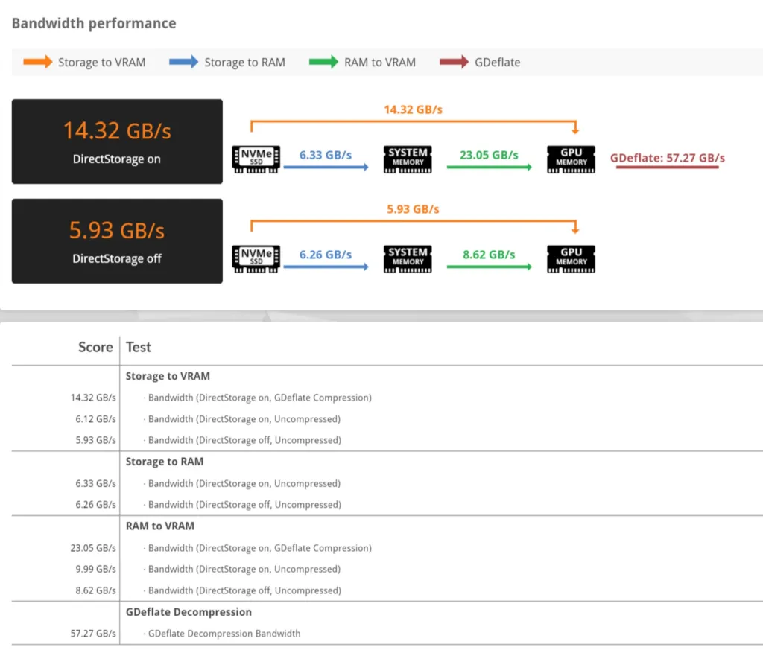Click the GDeflate Decompression section title
This screenshot has width=763, height=650.
coord(189,612)
